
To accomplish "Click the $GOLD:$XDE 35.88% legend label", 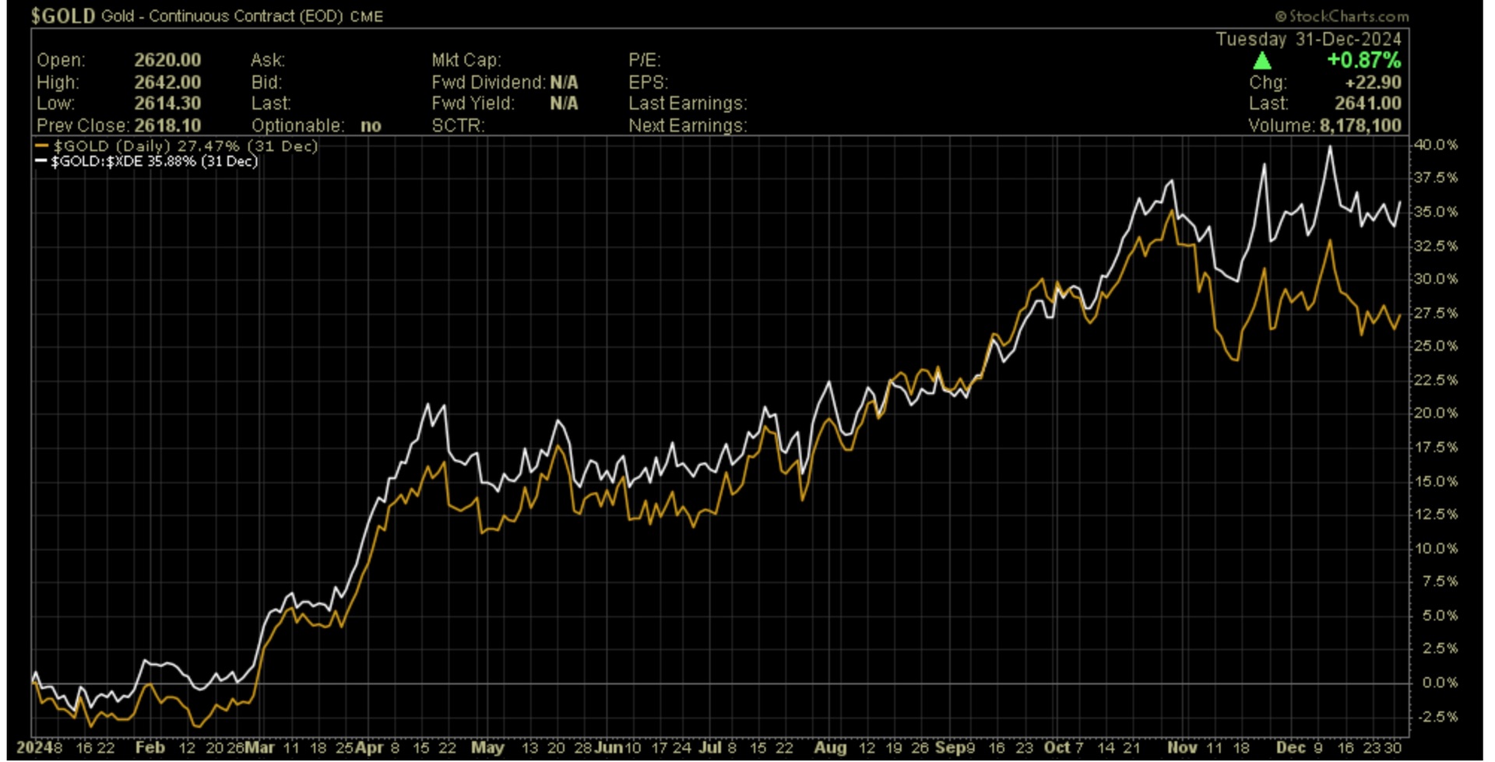I will tap(154, 162).
